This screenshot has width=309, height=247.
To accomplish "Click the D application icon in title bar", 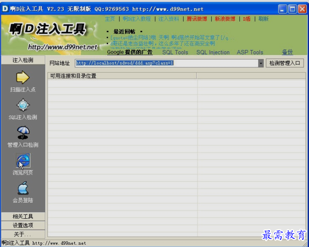I will tap(5, 9).
